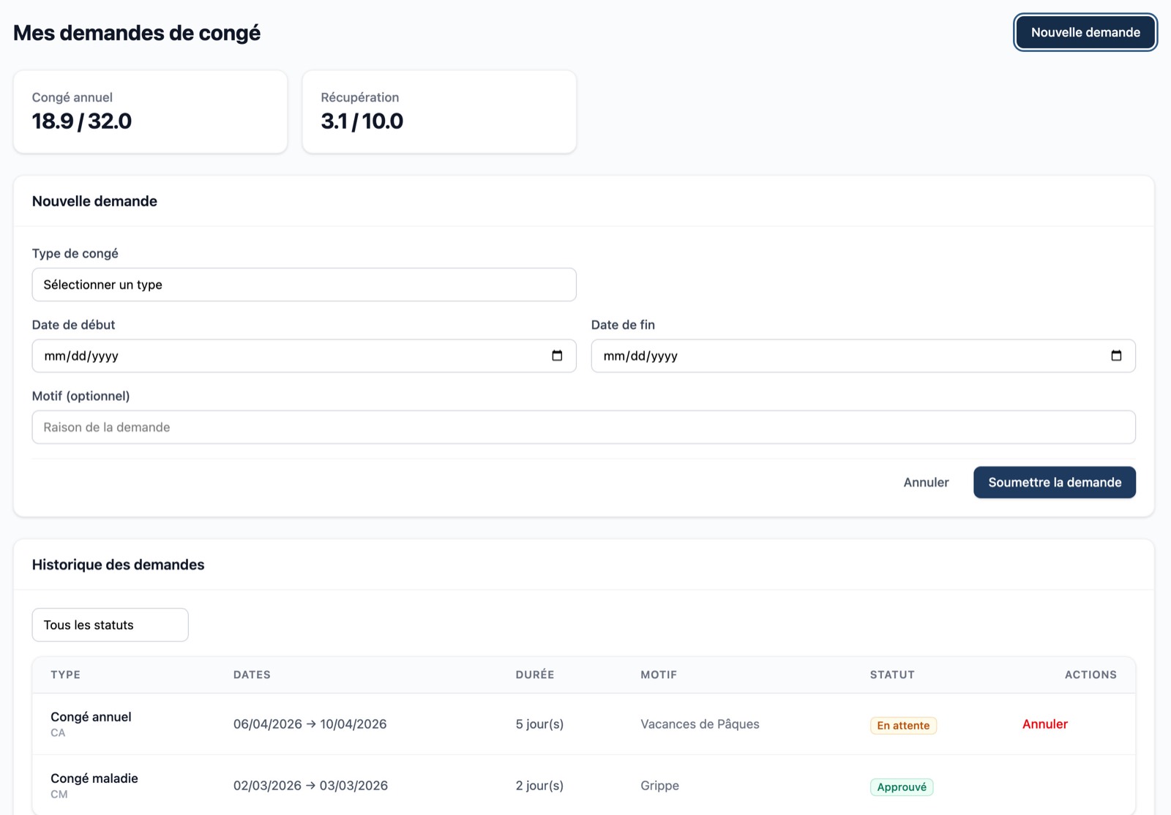Click the Mes demandes de congé title
This screenshot has width=1171, height=815.
click(137, 33)
